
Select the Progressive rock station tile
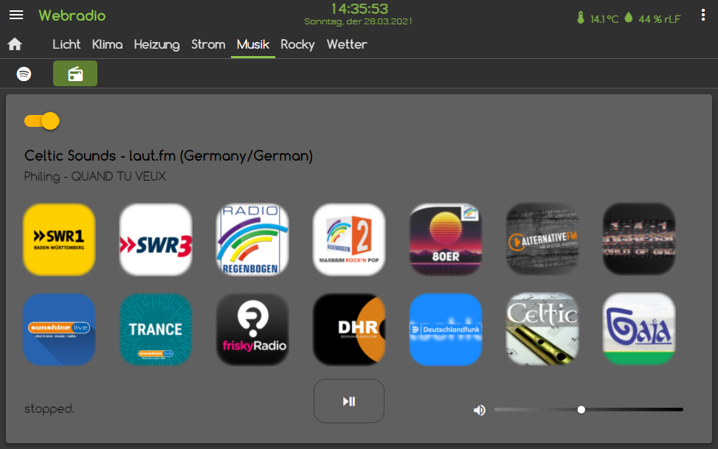click(x=639, y=240)
